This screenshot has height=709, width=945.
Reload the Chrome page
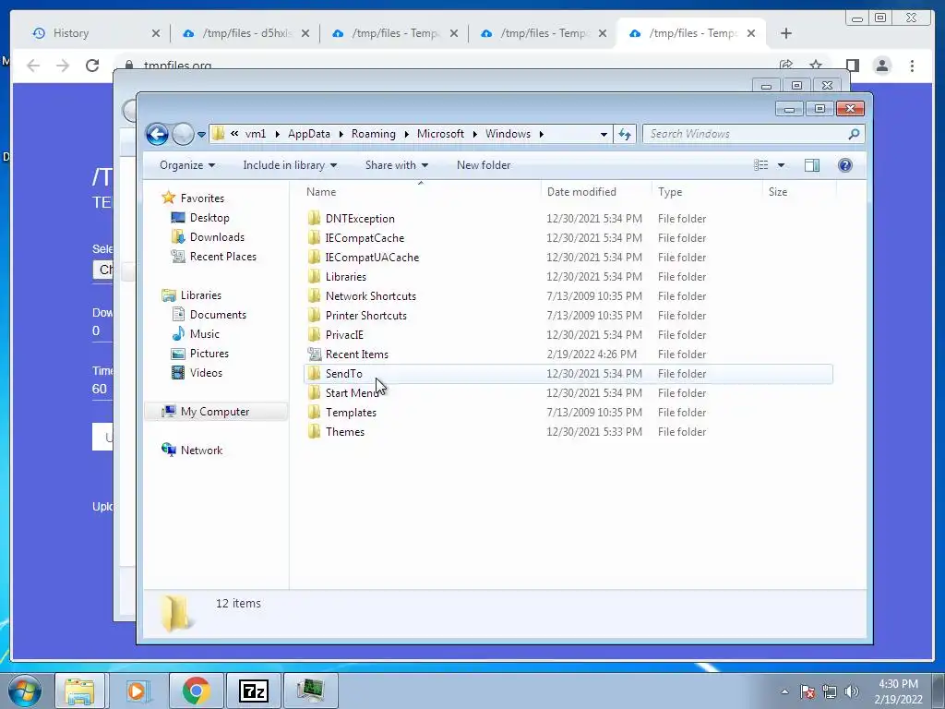[91, 65]
